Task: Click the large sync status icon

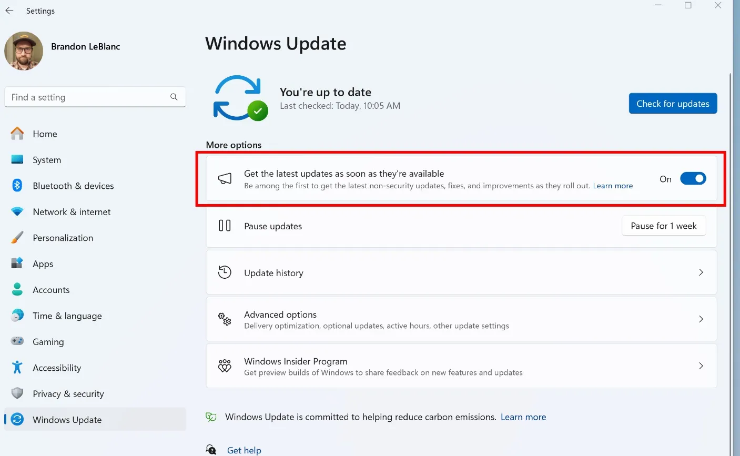Action: coord(240,98)
